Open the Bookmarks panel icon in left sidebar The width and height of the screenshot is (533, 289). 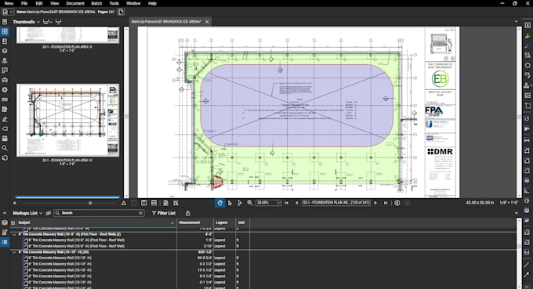tap(5, 41)
